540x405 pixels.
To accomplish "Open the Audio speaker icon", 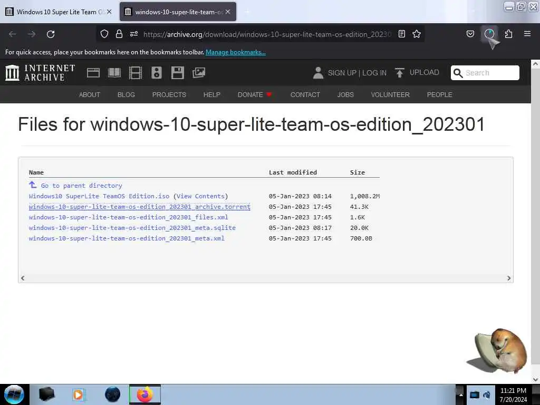I will [156, 73].
